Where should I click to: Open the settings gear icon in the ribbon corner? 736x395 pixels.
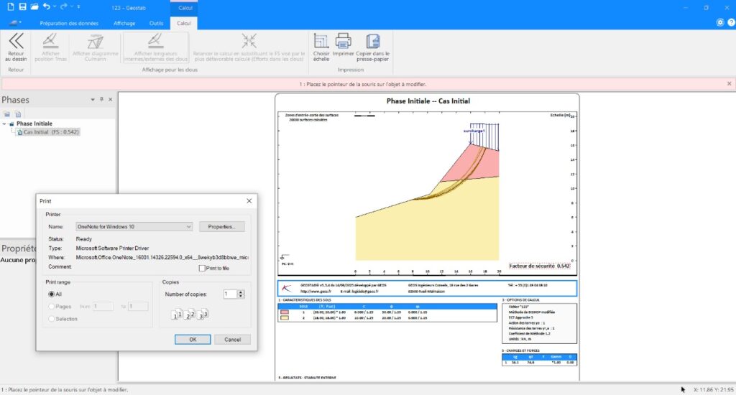(x=720, y=22)
